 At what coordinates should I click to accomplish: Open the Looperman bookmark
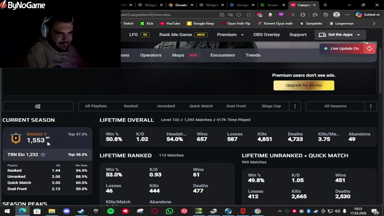341,23
